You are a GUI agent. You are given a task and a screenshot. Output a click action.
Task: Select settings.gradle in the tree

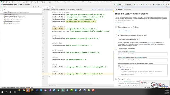(12, 21)
